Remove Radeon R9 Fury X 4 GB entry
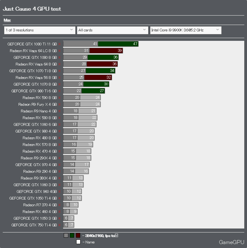This screenshot has height=248, width=247. pyautogui.click(x=60, y=105)
